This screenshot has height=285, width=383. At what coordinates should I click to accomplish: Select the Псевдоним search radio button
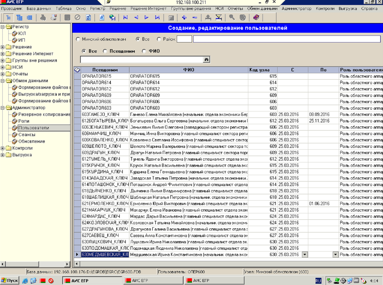tap(105, 51)
